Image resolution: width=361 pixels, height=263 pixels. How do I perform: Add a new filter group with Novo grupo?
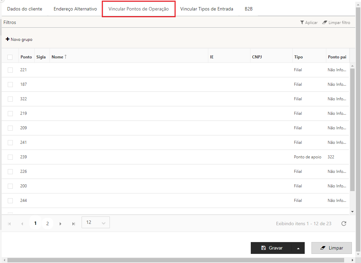pyautogui.click(x=19, y=40)
